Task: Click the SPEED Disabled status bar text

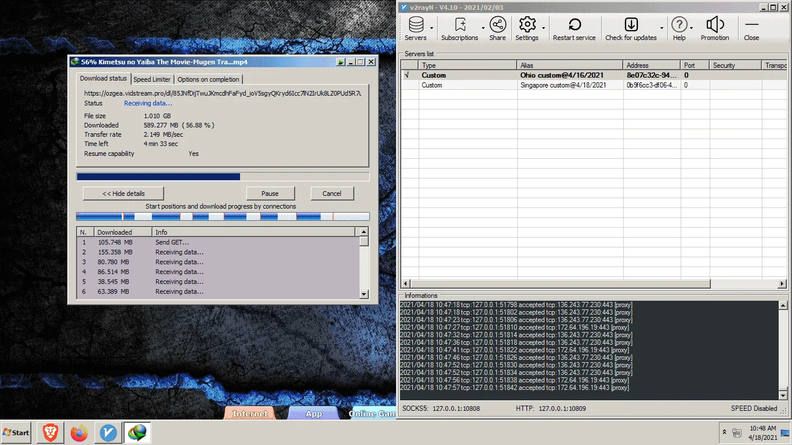Action: tap(754, 408)
